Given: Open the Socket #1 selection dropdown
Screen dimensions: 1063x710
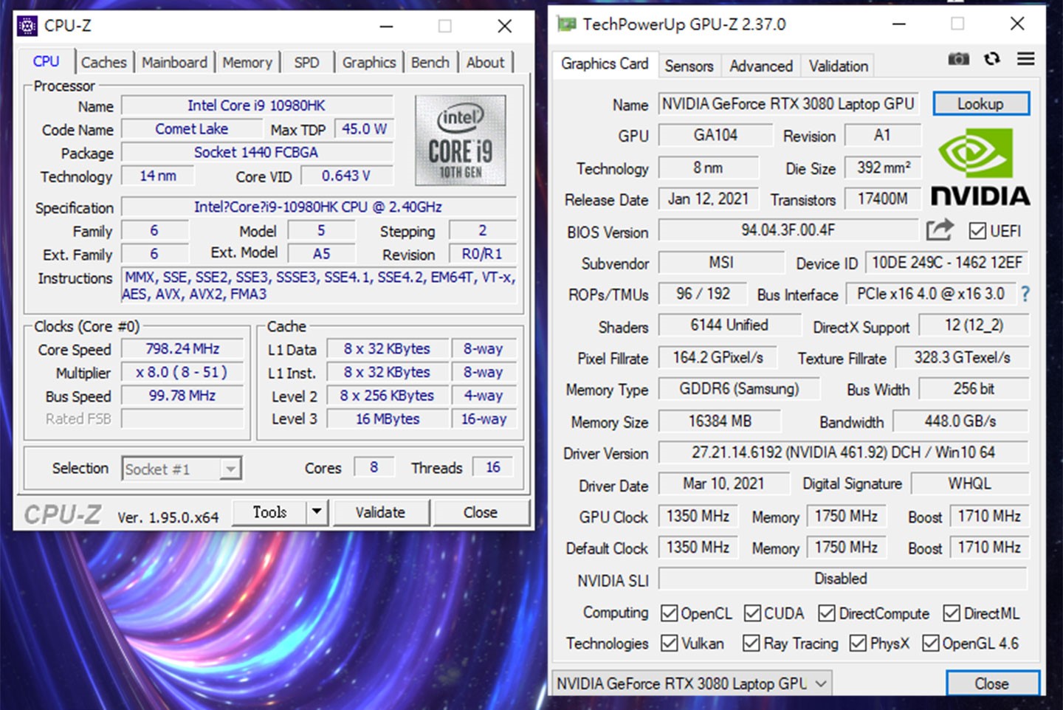Looking at the screenshot, I should (x=182, y=469).
